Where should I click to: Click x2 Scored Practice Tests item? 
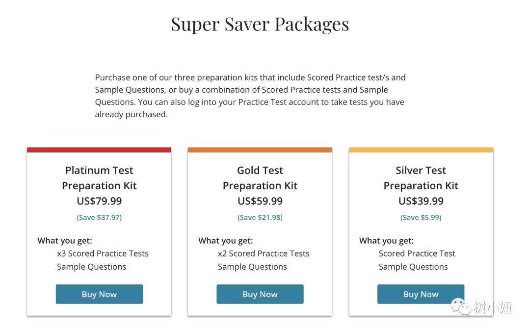pyautogui.click(x=264, y=254)
